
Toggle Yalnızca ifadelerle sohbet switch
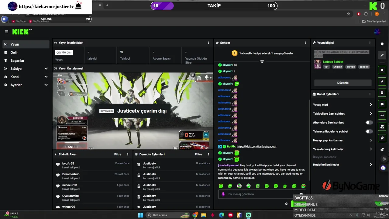(369, 131)
